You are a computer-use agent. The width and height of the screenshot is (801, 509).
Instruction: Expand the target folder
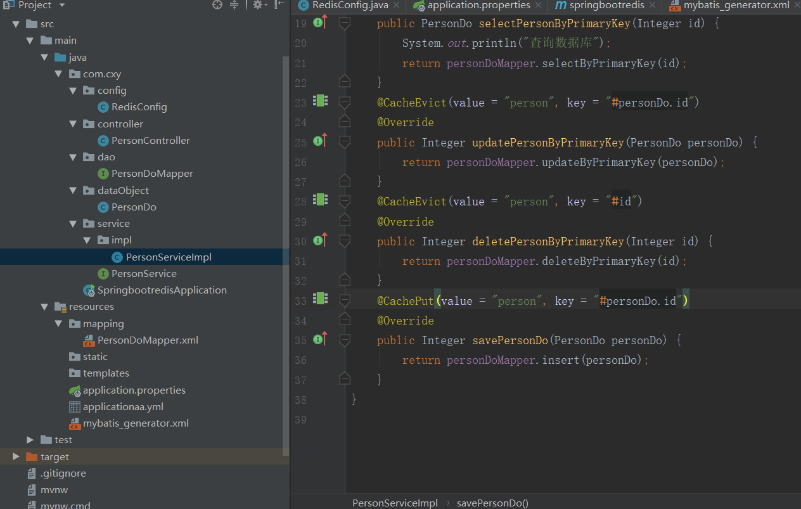pyautogui.click(x=16, y=456)
